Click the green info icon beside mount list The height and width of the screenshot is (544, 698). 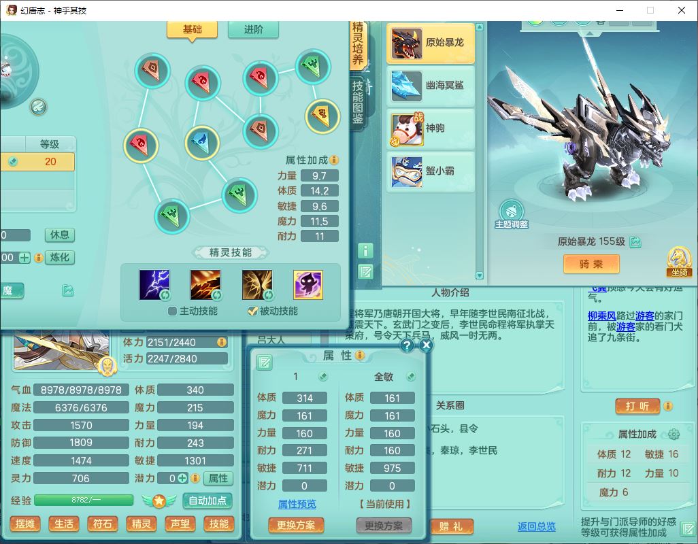point(365,251)
